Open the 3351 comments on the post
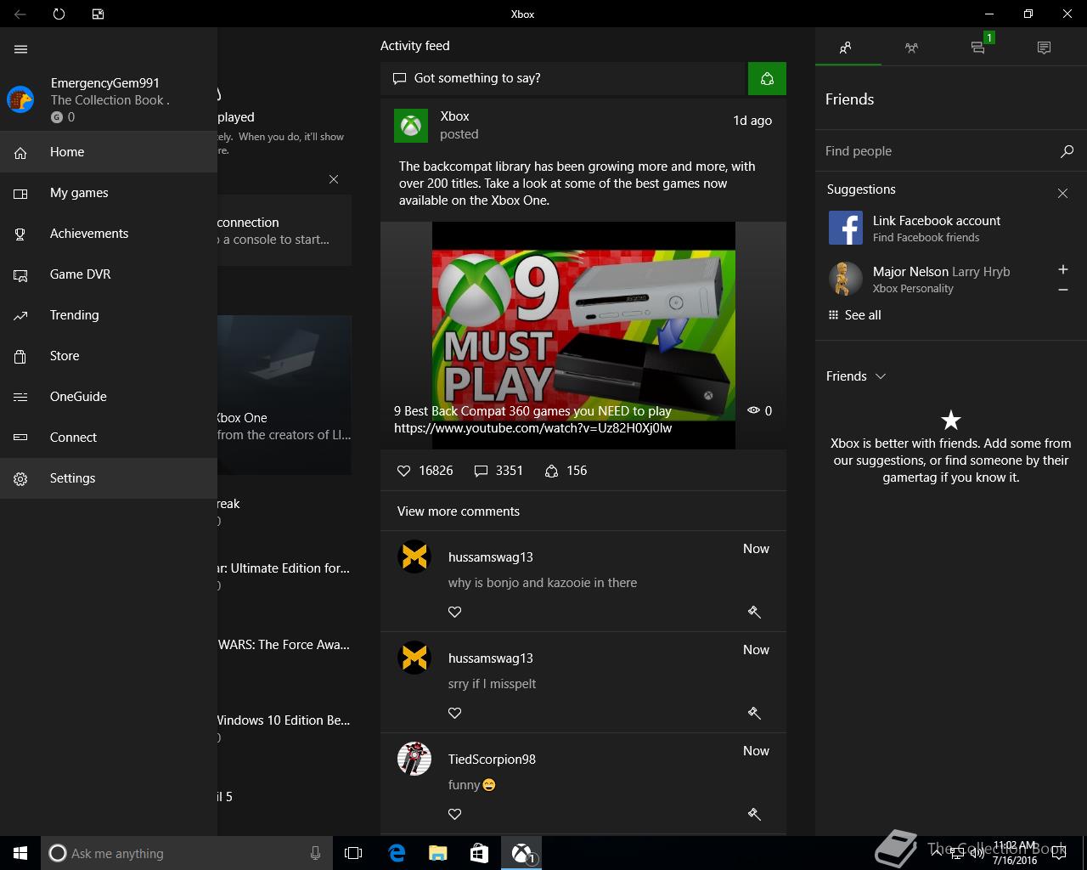The width and height of the screenshot is (1087, 870). coord(498,471)
